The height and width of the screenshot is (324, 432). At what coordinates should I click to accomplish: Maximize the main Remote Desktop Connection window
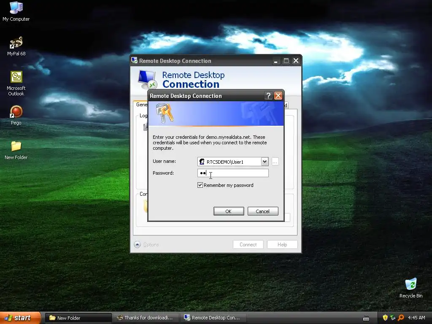pos(286,61)
